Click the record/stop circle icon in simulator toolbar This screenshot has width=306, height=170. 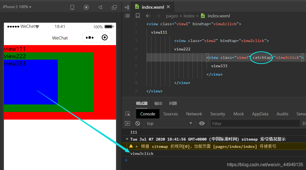[x=86, y=7]
